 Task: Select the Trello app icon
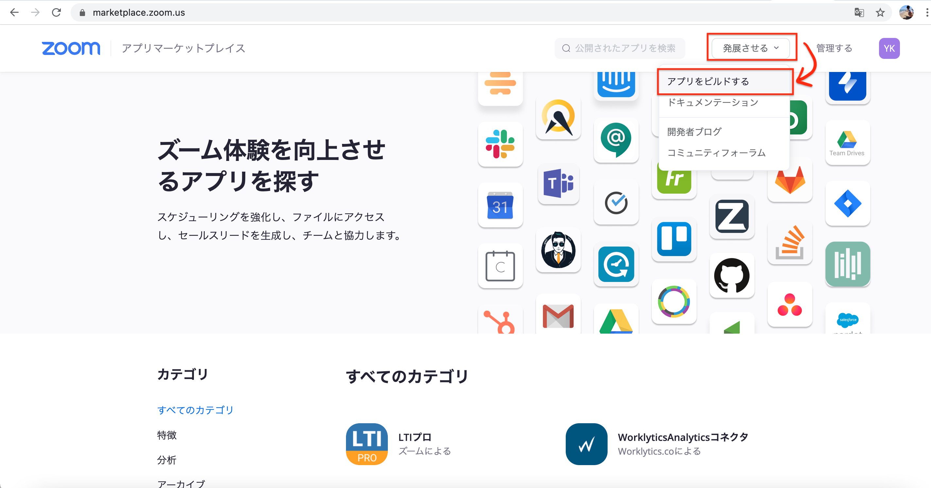[x=674, y=240]
